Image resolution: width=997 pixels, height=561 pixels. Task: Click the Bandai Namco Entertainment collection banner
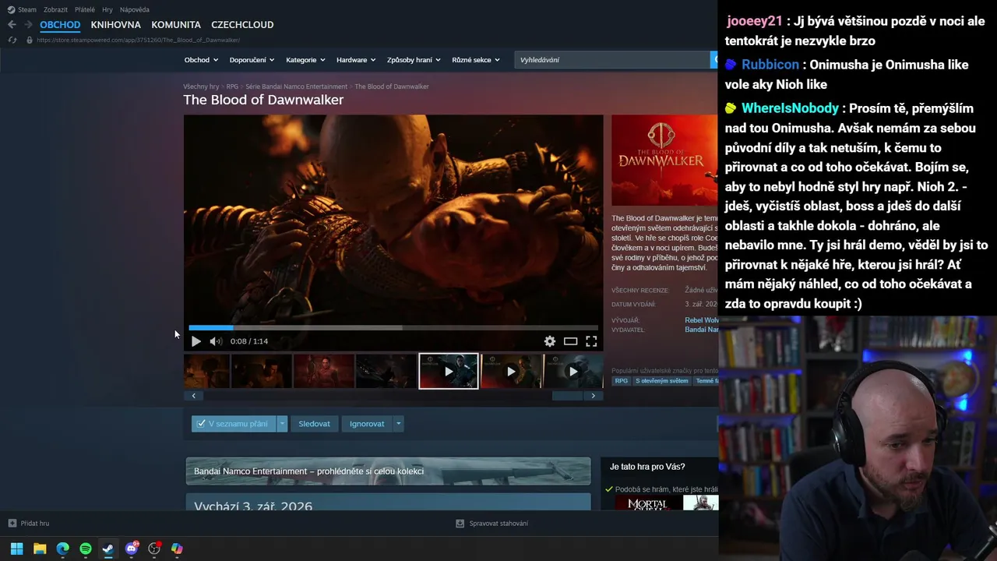388,471
